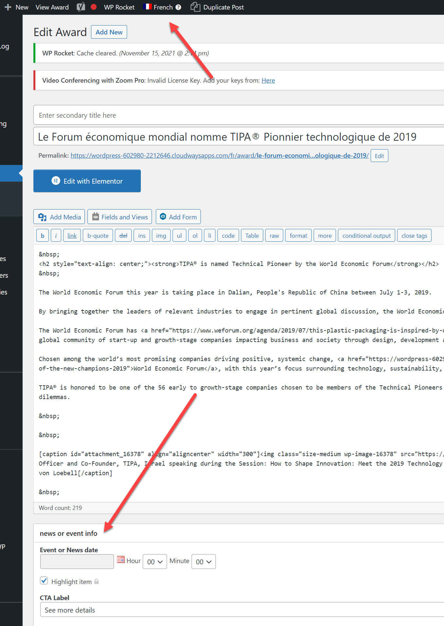Click the Add Form button
The height and width of the screenshot is (626, 444).
178,217
